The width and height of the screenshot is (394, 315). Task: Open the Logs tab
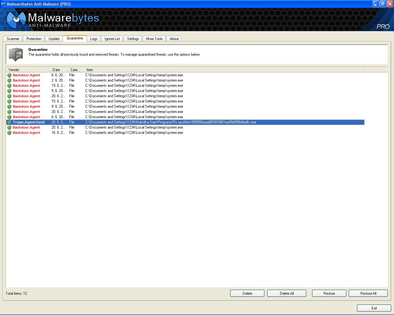click(x=94, y=39)
